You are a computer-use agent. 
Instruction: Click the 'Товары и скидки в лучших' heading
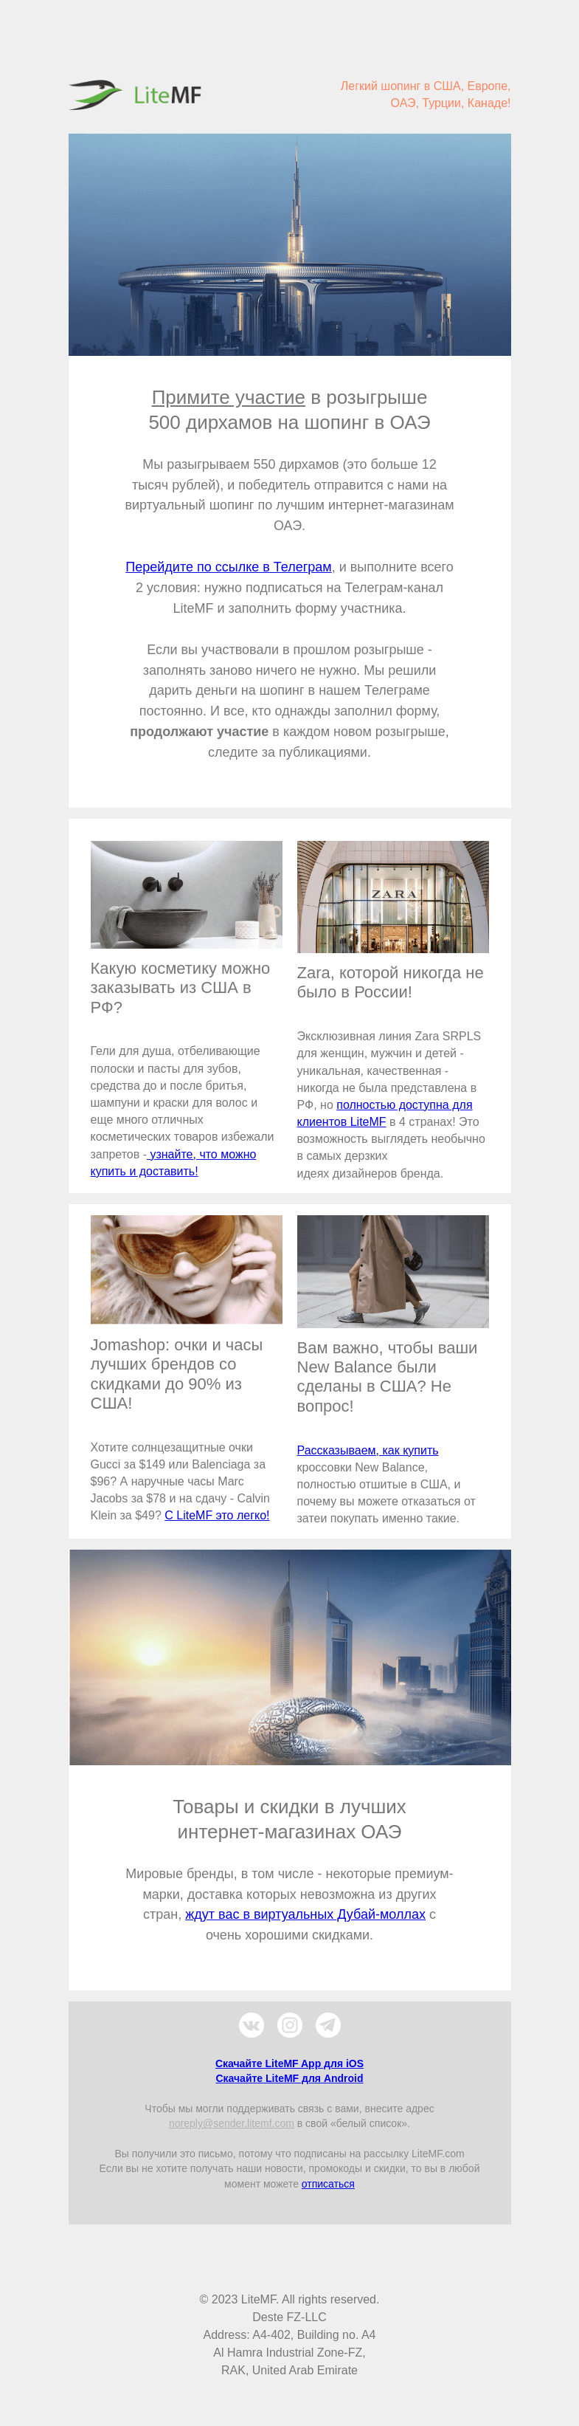click(290, 1819)
